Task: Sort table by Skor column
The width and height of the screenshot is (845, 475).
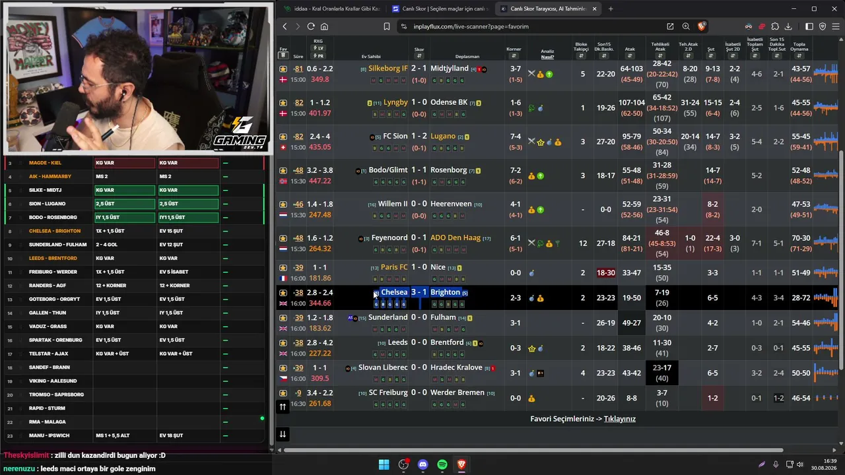Action: (x=419, y=56)
